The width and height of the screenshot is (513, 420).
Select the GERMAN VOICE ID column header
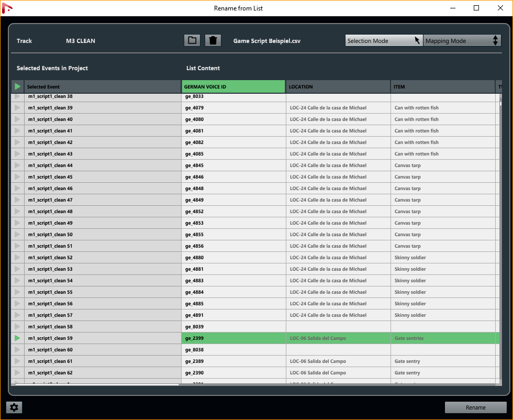233,87
